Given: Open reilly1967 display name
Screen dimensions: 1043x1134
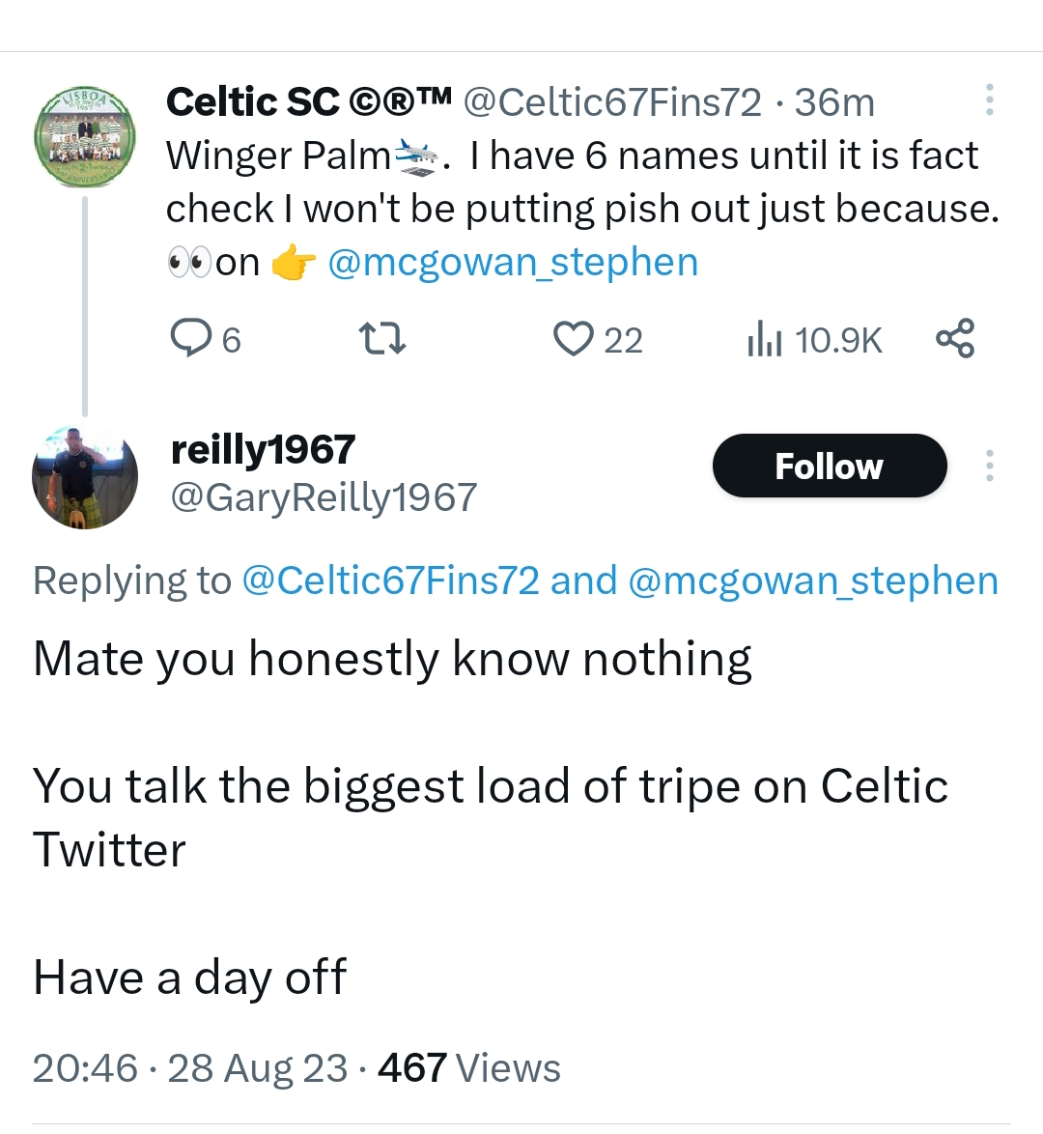Looking at the screenshot, I should (263, 449).
